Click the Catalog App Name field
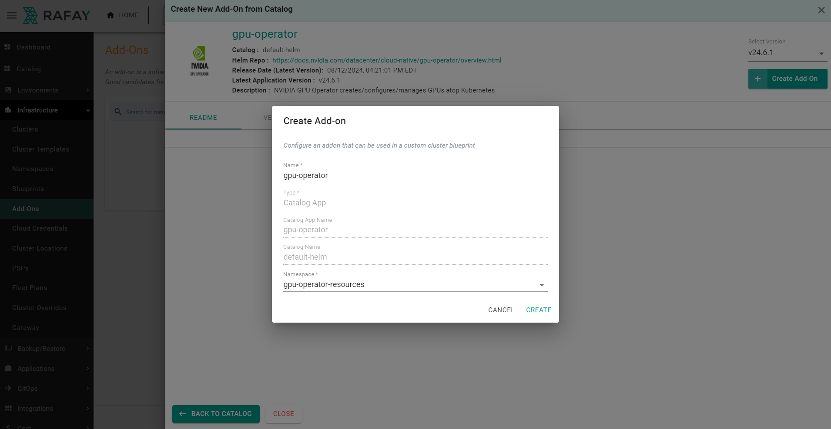Image resolution: width=831 pixels, height=429 pixels. pyautogui.click(x=415, y=230)
